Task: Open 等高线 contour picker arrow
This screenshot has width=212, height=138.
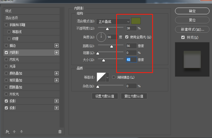Action: click(108, 77)
